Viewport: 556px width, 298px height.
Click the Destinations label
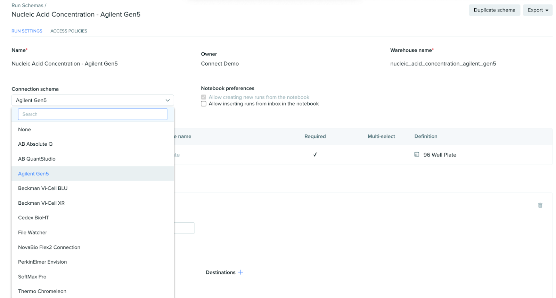[221, 272]
